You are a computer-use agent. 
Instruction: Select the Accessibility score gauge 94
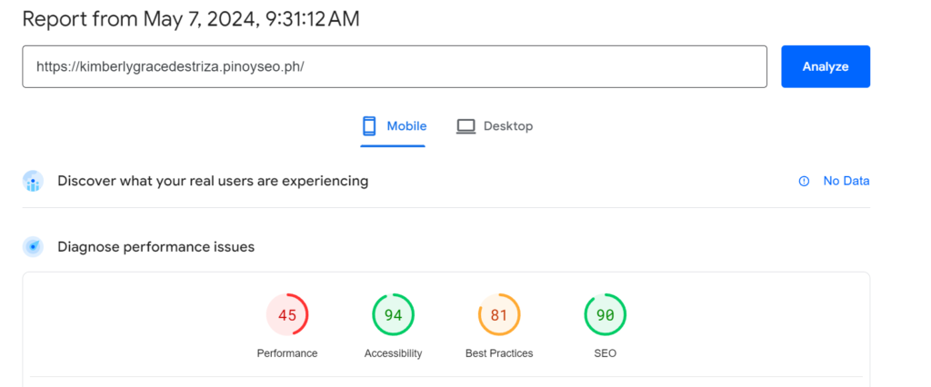393,314
